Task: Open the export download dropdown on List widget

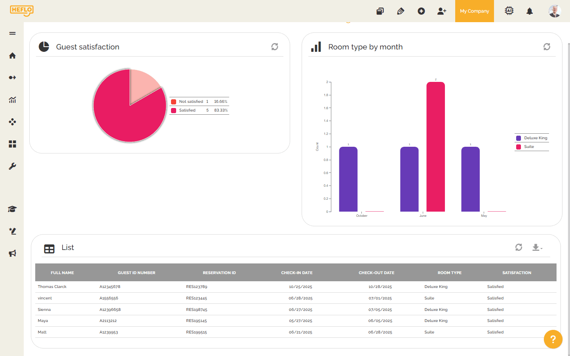Action: click(x=537, y=247)
